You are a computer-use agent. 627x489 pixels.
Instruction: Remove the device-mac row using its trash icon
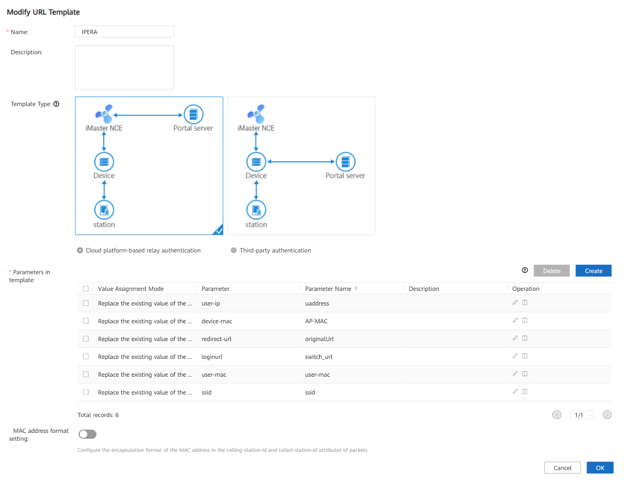(x=525, y=321)
